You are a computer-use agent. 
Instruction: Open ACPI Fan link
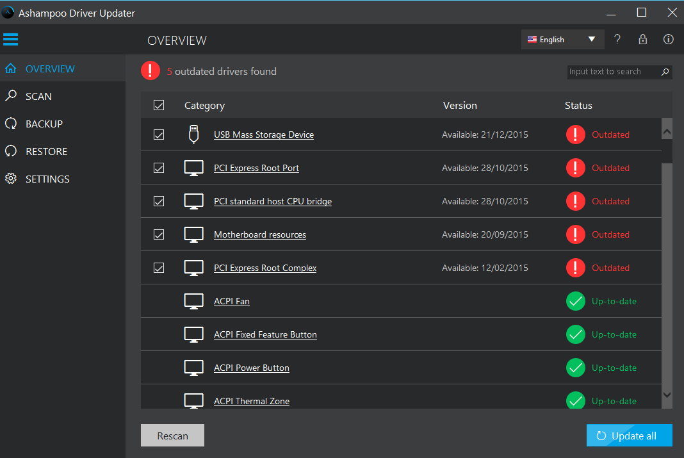(232, 302)
